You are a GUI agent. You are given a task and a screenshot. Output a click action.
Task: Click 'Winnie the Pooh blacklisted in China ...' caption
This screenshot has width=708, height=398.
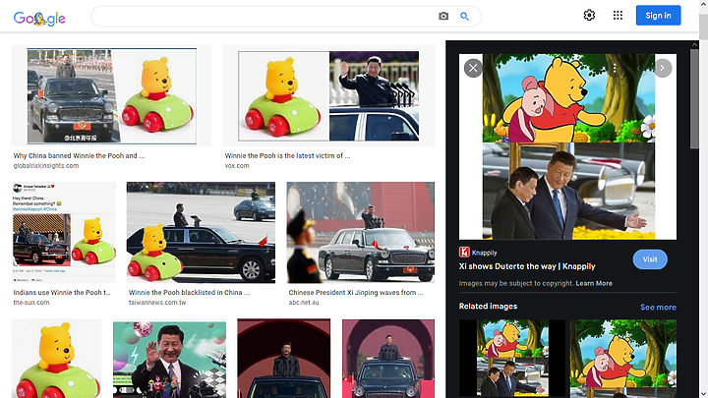tap(189, 293)
